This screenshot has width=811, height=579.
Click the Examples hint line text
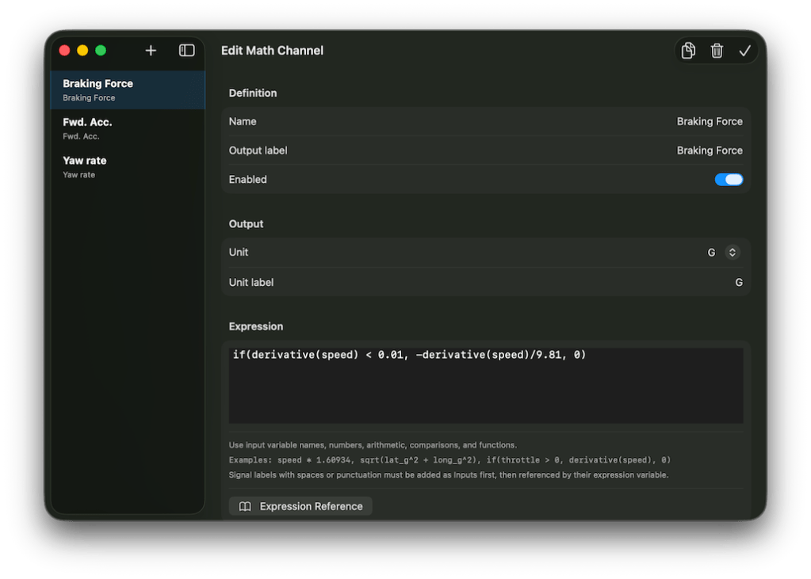[x=449, y=459]
